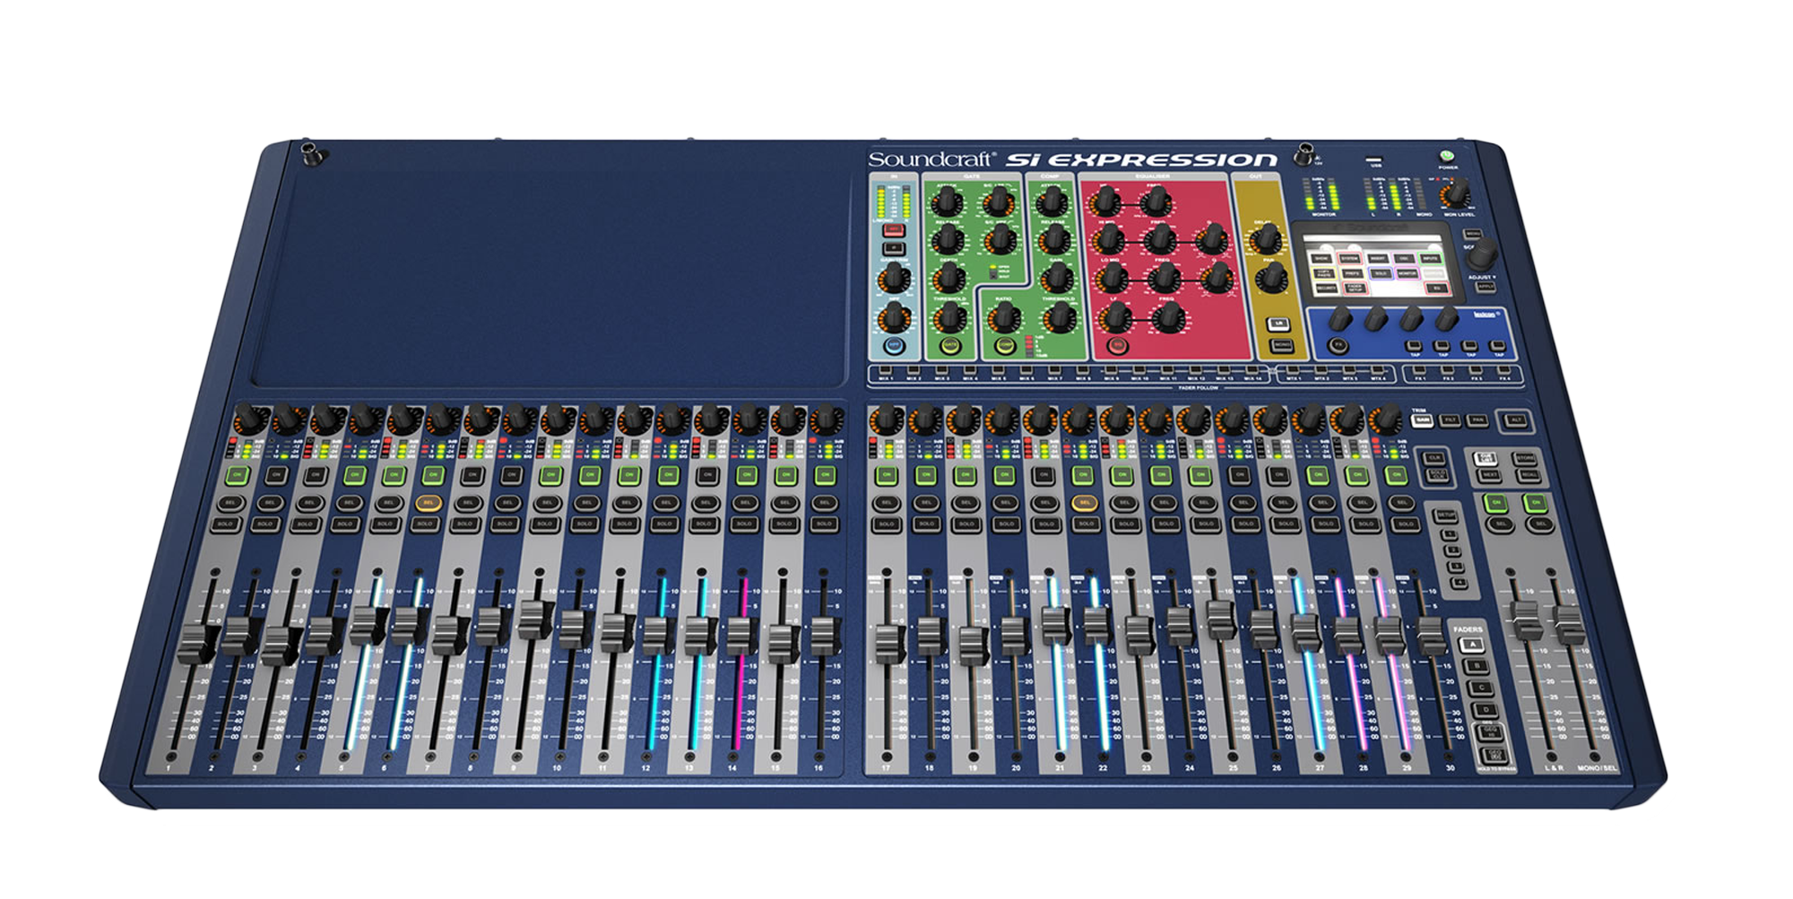
Task: Push the green POWER button
Action: point(1445,156)
